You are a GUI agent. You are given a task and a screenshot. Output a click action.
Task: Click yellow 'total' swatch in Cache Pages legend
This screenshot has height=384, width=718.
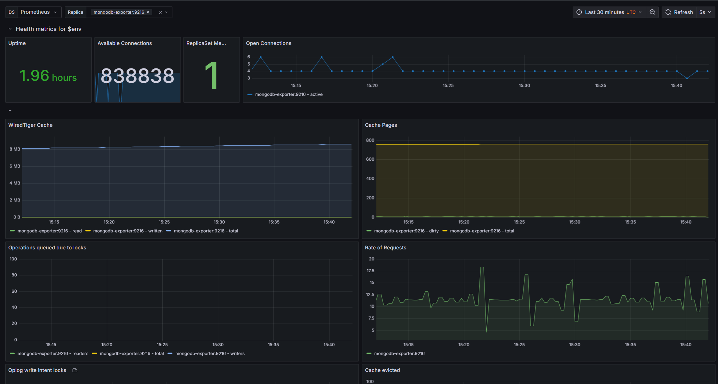click(x=445, y=231)
